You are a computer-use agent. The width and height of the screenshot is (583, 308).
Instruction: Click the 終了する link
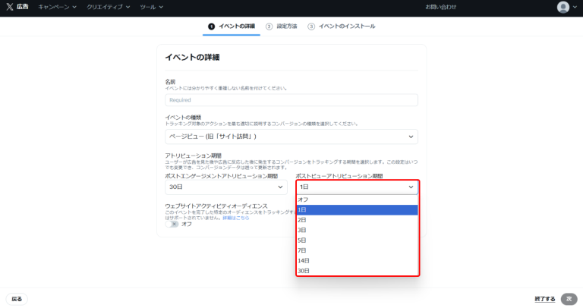(x=544, y=299)
